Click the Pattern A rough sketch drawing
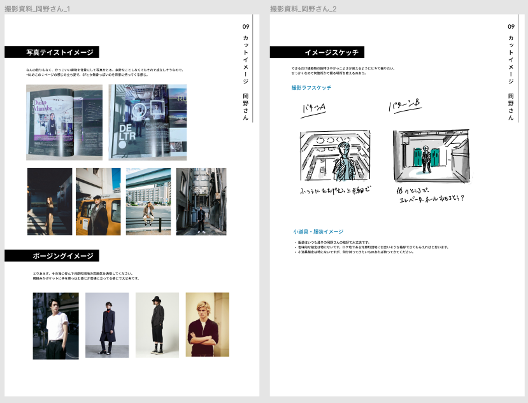 tap(334, 157)
